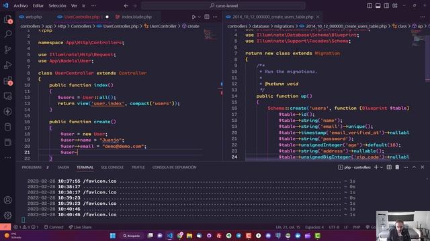Go forward with the navigation arrow
The height and width of the screenshot is (241, 430).
pos(134,6)
